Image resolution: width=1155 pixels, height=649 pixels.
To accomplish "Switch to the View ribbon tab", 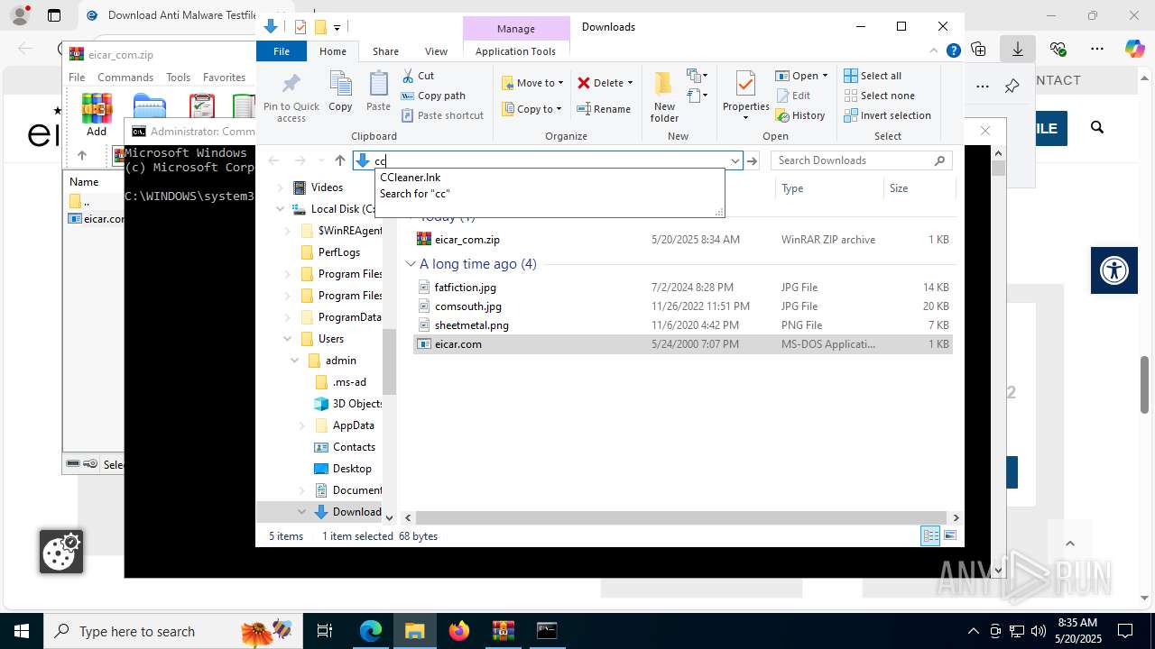I will pos(436,51).
